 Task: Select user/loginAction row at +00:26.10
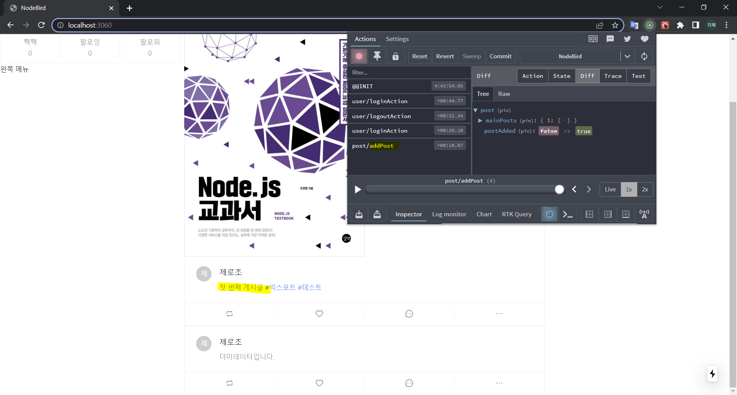click(409, 131)
